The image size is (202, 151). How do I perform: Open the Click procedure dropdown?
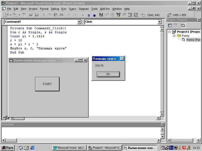coord(160,22)
